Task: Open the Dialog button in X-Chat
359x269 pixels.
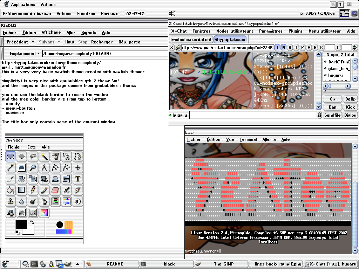Action: coord(350,115)
